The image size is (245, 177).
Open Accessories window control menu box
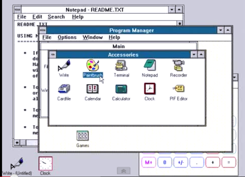53,55
